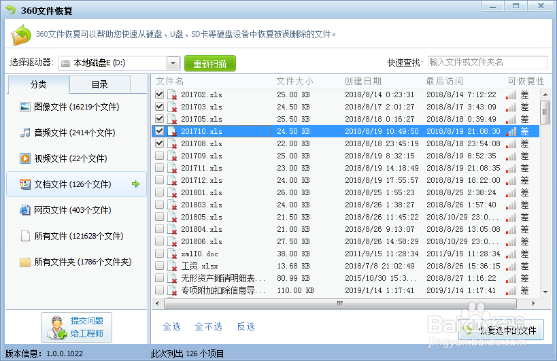
Task: Select 网页文件 (403个文件) category
Action: (76, 210)
